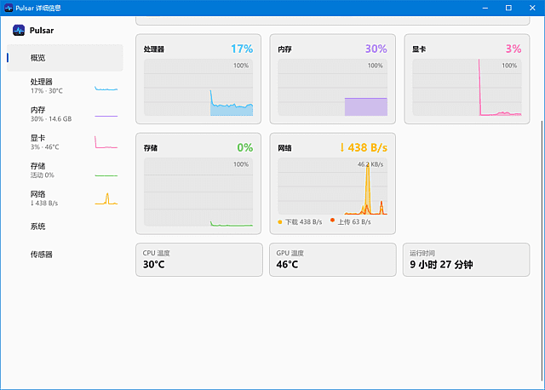Maximize the Pulsar window

coord(508,8)
